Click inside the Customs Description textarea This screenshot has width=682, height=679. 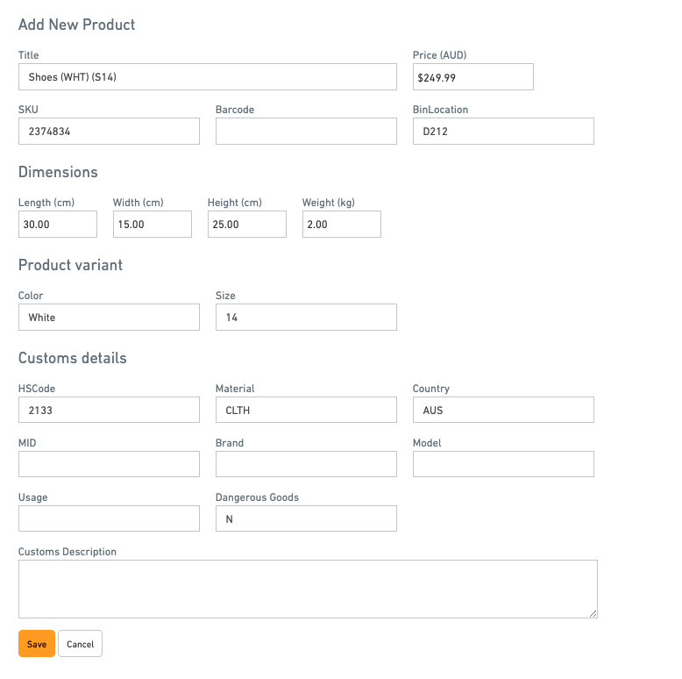pos(308,590)
